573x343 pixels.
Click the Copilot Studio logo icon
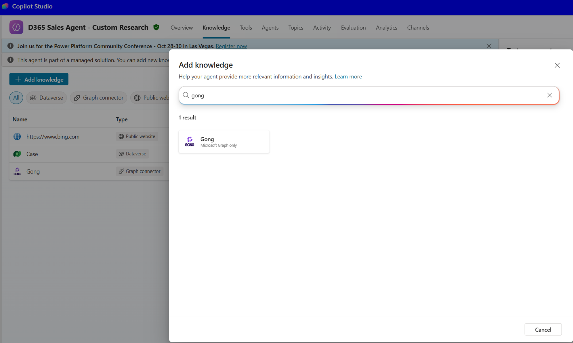click(x=5, y=6)
